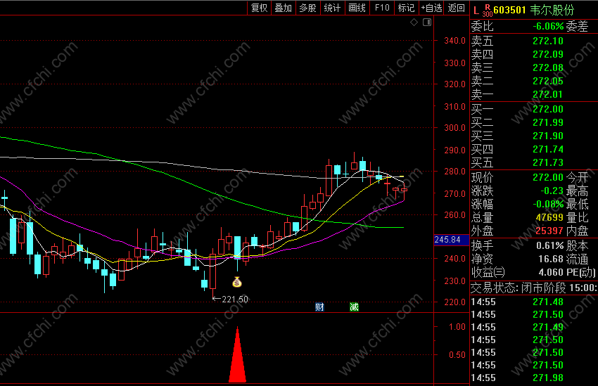The height and width of the screenshot is (386, 598).
Task: Click the 复权 toolbar button
Action: tap(260, 8)
